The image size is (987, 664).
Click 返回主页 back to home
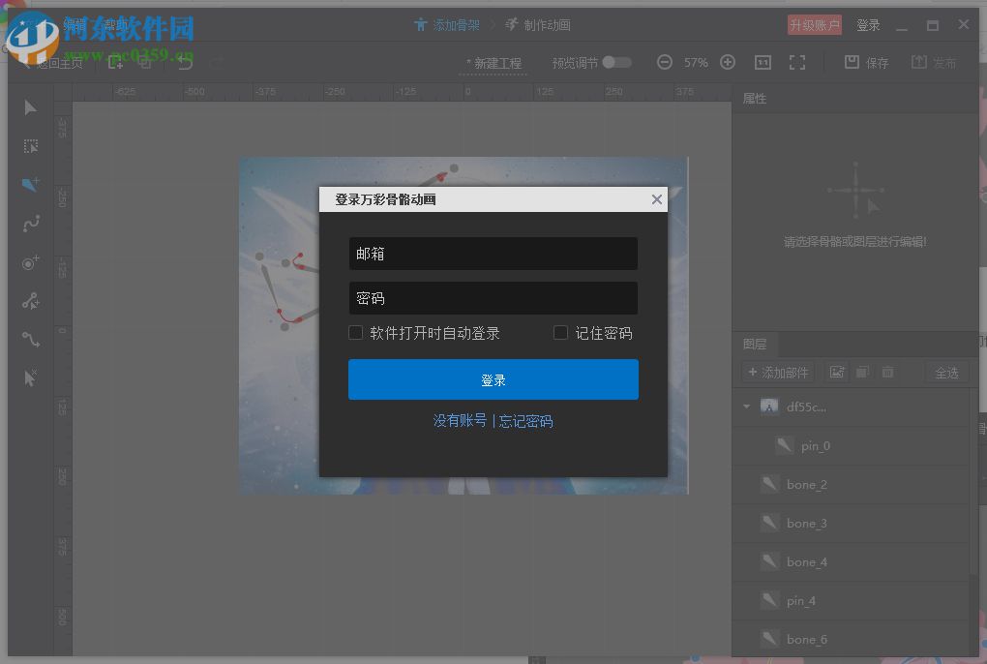coord(52,63)
